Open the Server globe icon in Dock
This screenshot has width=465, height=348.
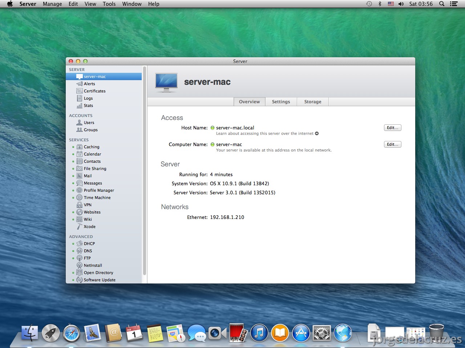coord(343,333)
